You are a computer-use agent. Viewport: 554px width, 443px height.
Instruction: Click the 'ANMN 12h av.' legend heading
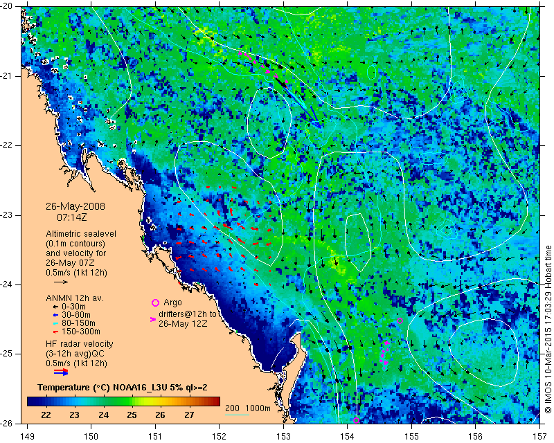pyautogui.click(x=75, y=298)
